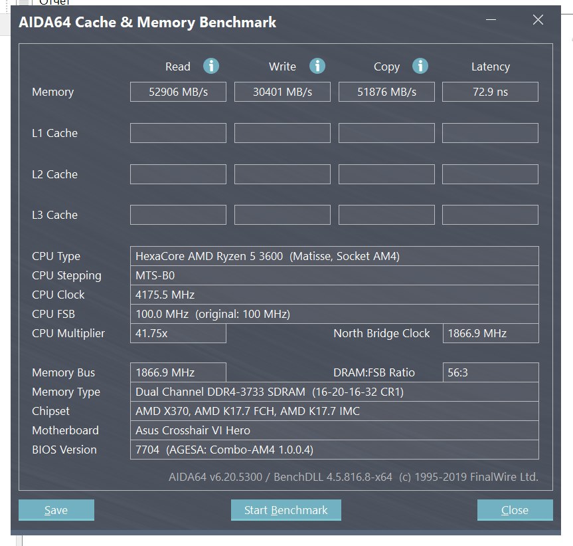Click the Write info icon
This screenshot has height=546, width=573.
coord(317,67)
